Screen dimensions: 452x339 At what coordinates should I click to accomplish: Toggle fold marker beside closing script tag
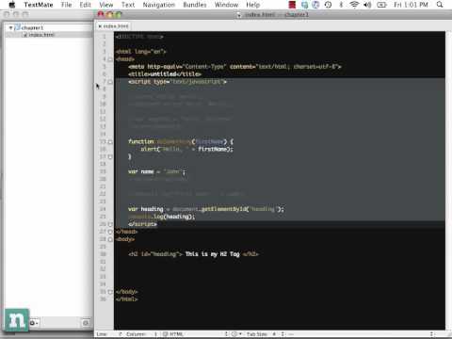(x=110, y=224)
